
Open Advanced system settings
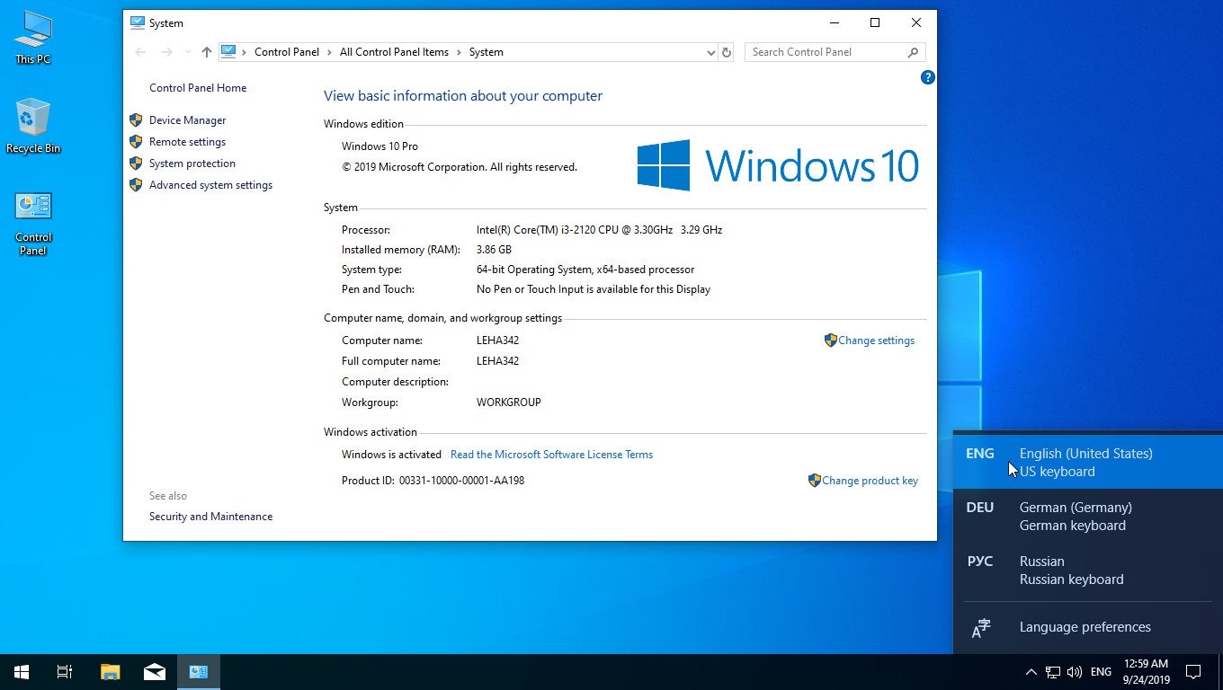click(210, 185)
